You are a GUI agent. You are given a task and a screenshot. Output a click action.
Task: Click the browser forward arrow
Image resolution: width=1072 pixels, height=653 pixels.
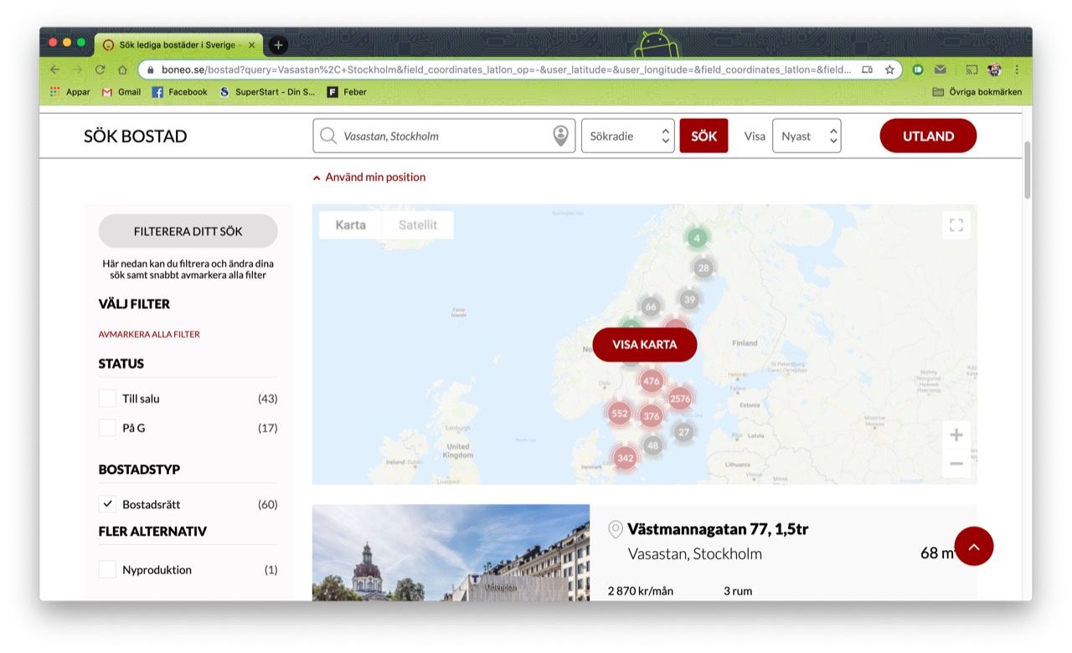[77, 70]
